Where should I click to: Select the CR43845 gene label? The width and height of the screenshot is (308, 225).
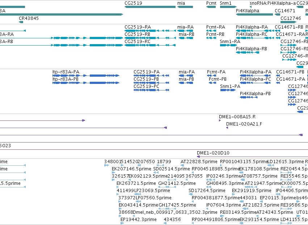click(x=29, y=18)
